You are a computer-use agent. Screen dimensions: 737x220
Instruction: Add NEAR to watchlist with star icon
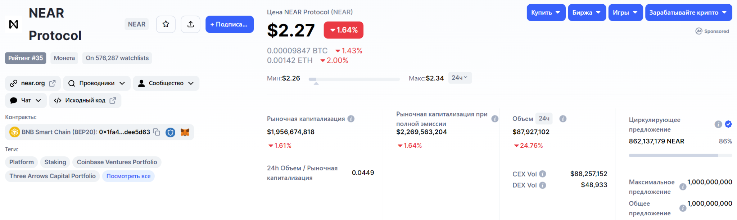[166, 24]
